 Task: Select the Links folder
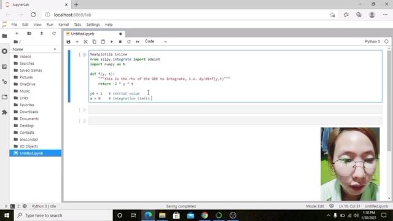(36, 98)
